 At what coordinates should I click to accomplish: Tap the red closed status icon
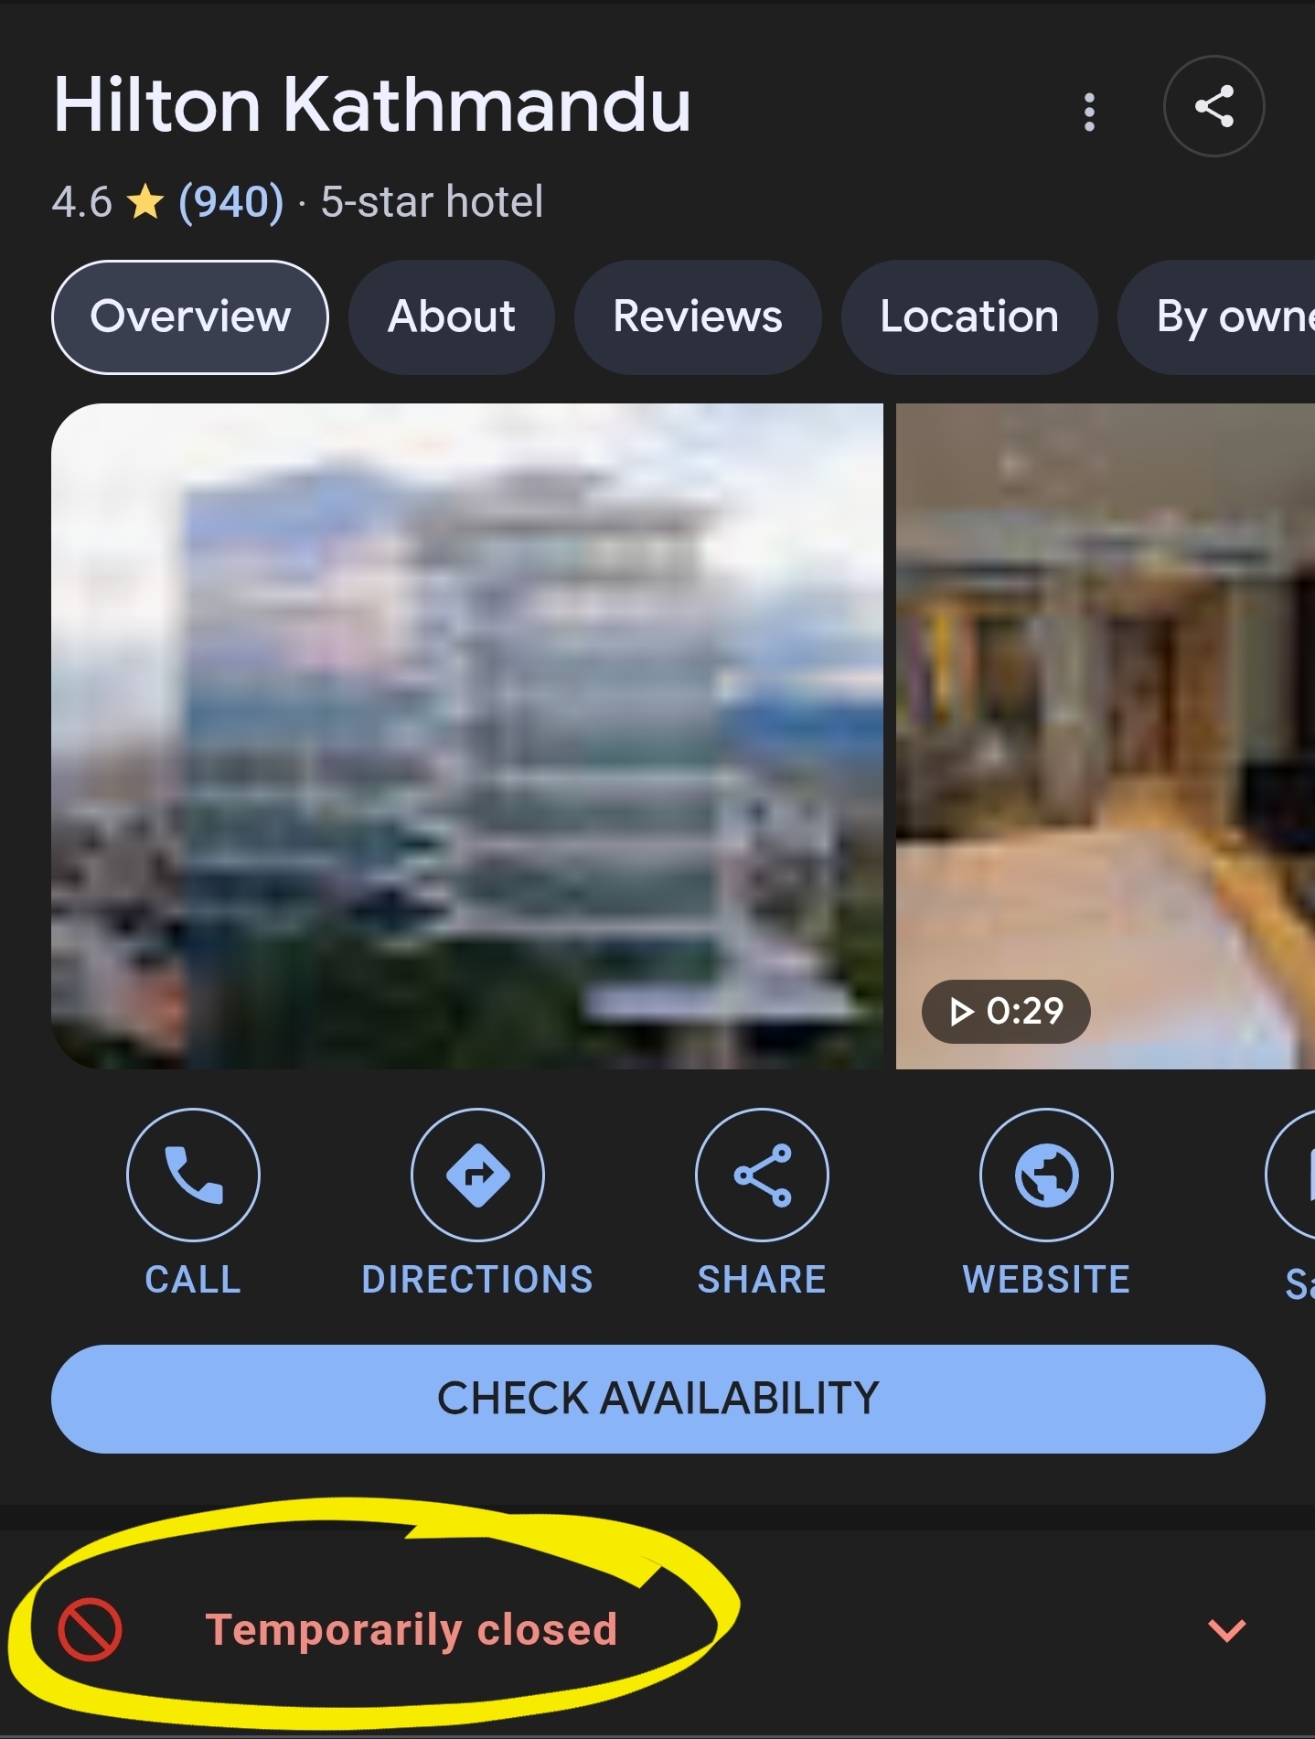click(90, 1630)
